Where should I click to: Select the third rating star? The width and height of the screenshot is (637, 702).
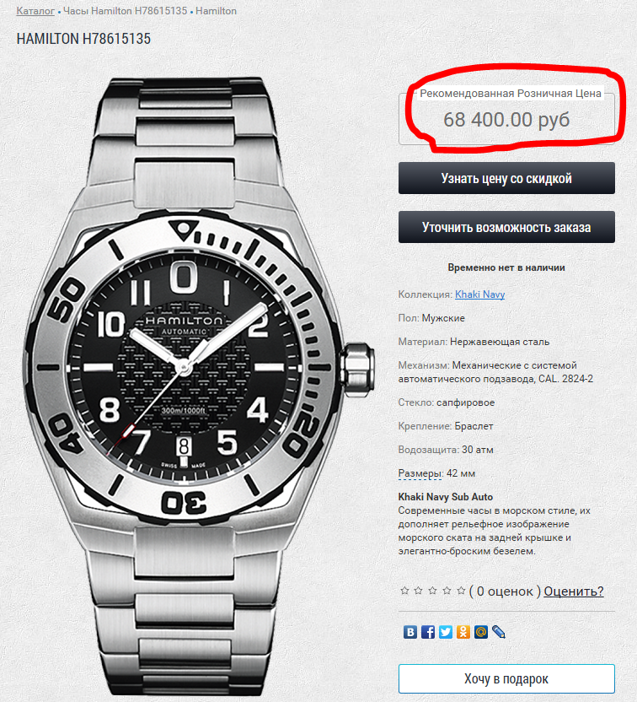click(x=433, y=591)
